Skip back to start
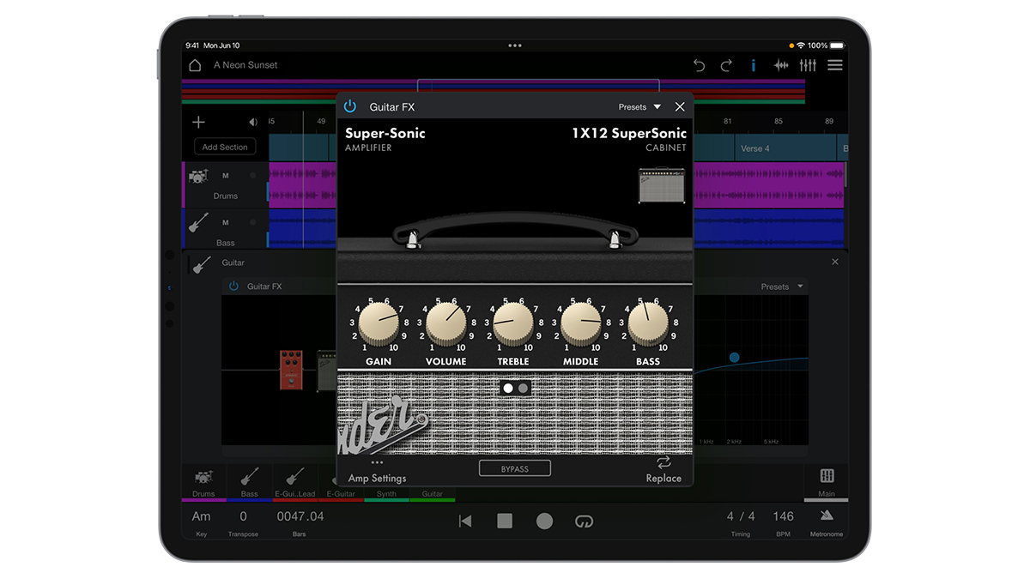Image resolution: width=1030 pixels, height=579 pixels. click(x=465, y=521)
